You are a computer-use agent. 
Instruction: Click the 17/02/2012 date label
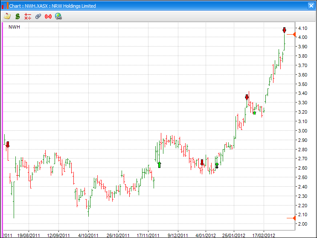coord(264,235)
